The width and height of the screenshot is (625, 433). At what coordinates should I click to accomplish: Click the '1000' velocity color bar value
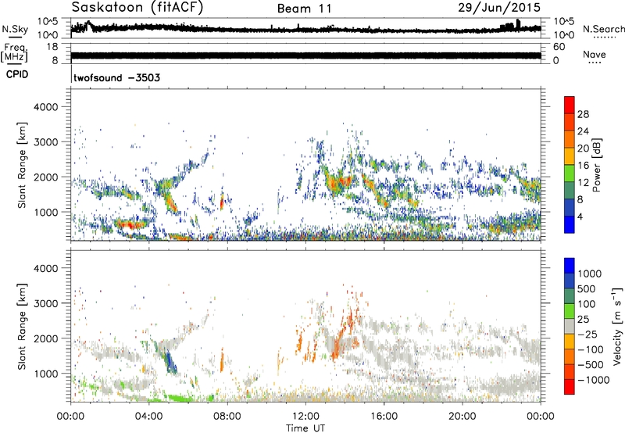coord(590,274)
